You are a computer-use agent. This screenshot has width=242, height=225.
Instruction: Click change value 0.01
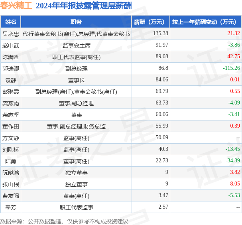[x=235, y=79]
